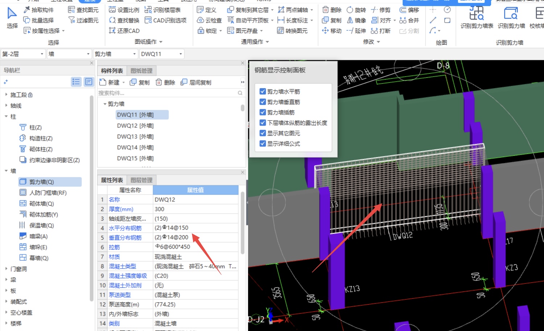
Task: Click the 云检查 cloud check tool
Action: [209, 20]
